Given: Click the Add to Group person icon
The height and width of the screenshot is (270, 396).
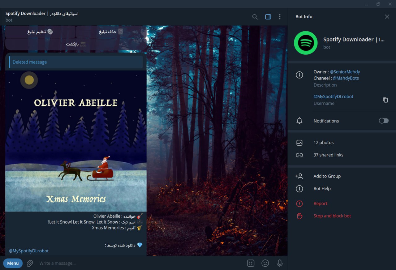Looking at the screenshot, I should coord(299,176).
